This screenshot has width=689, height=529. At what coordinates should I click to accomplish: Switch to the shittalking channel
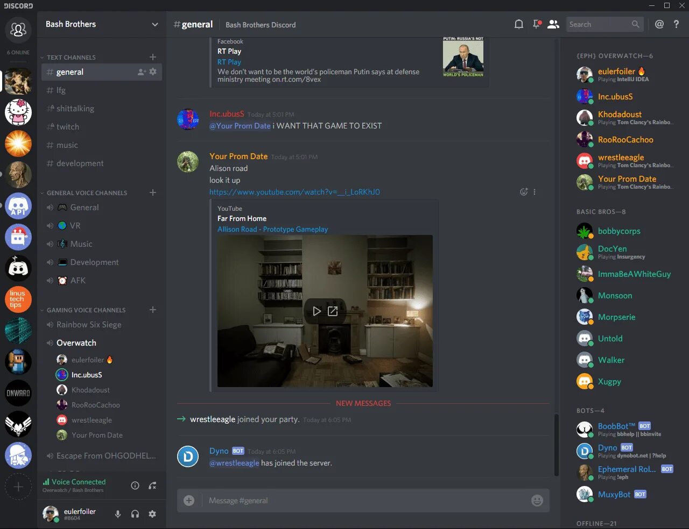click(x=102, y=109)
